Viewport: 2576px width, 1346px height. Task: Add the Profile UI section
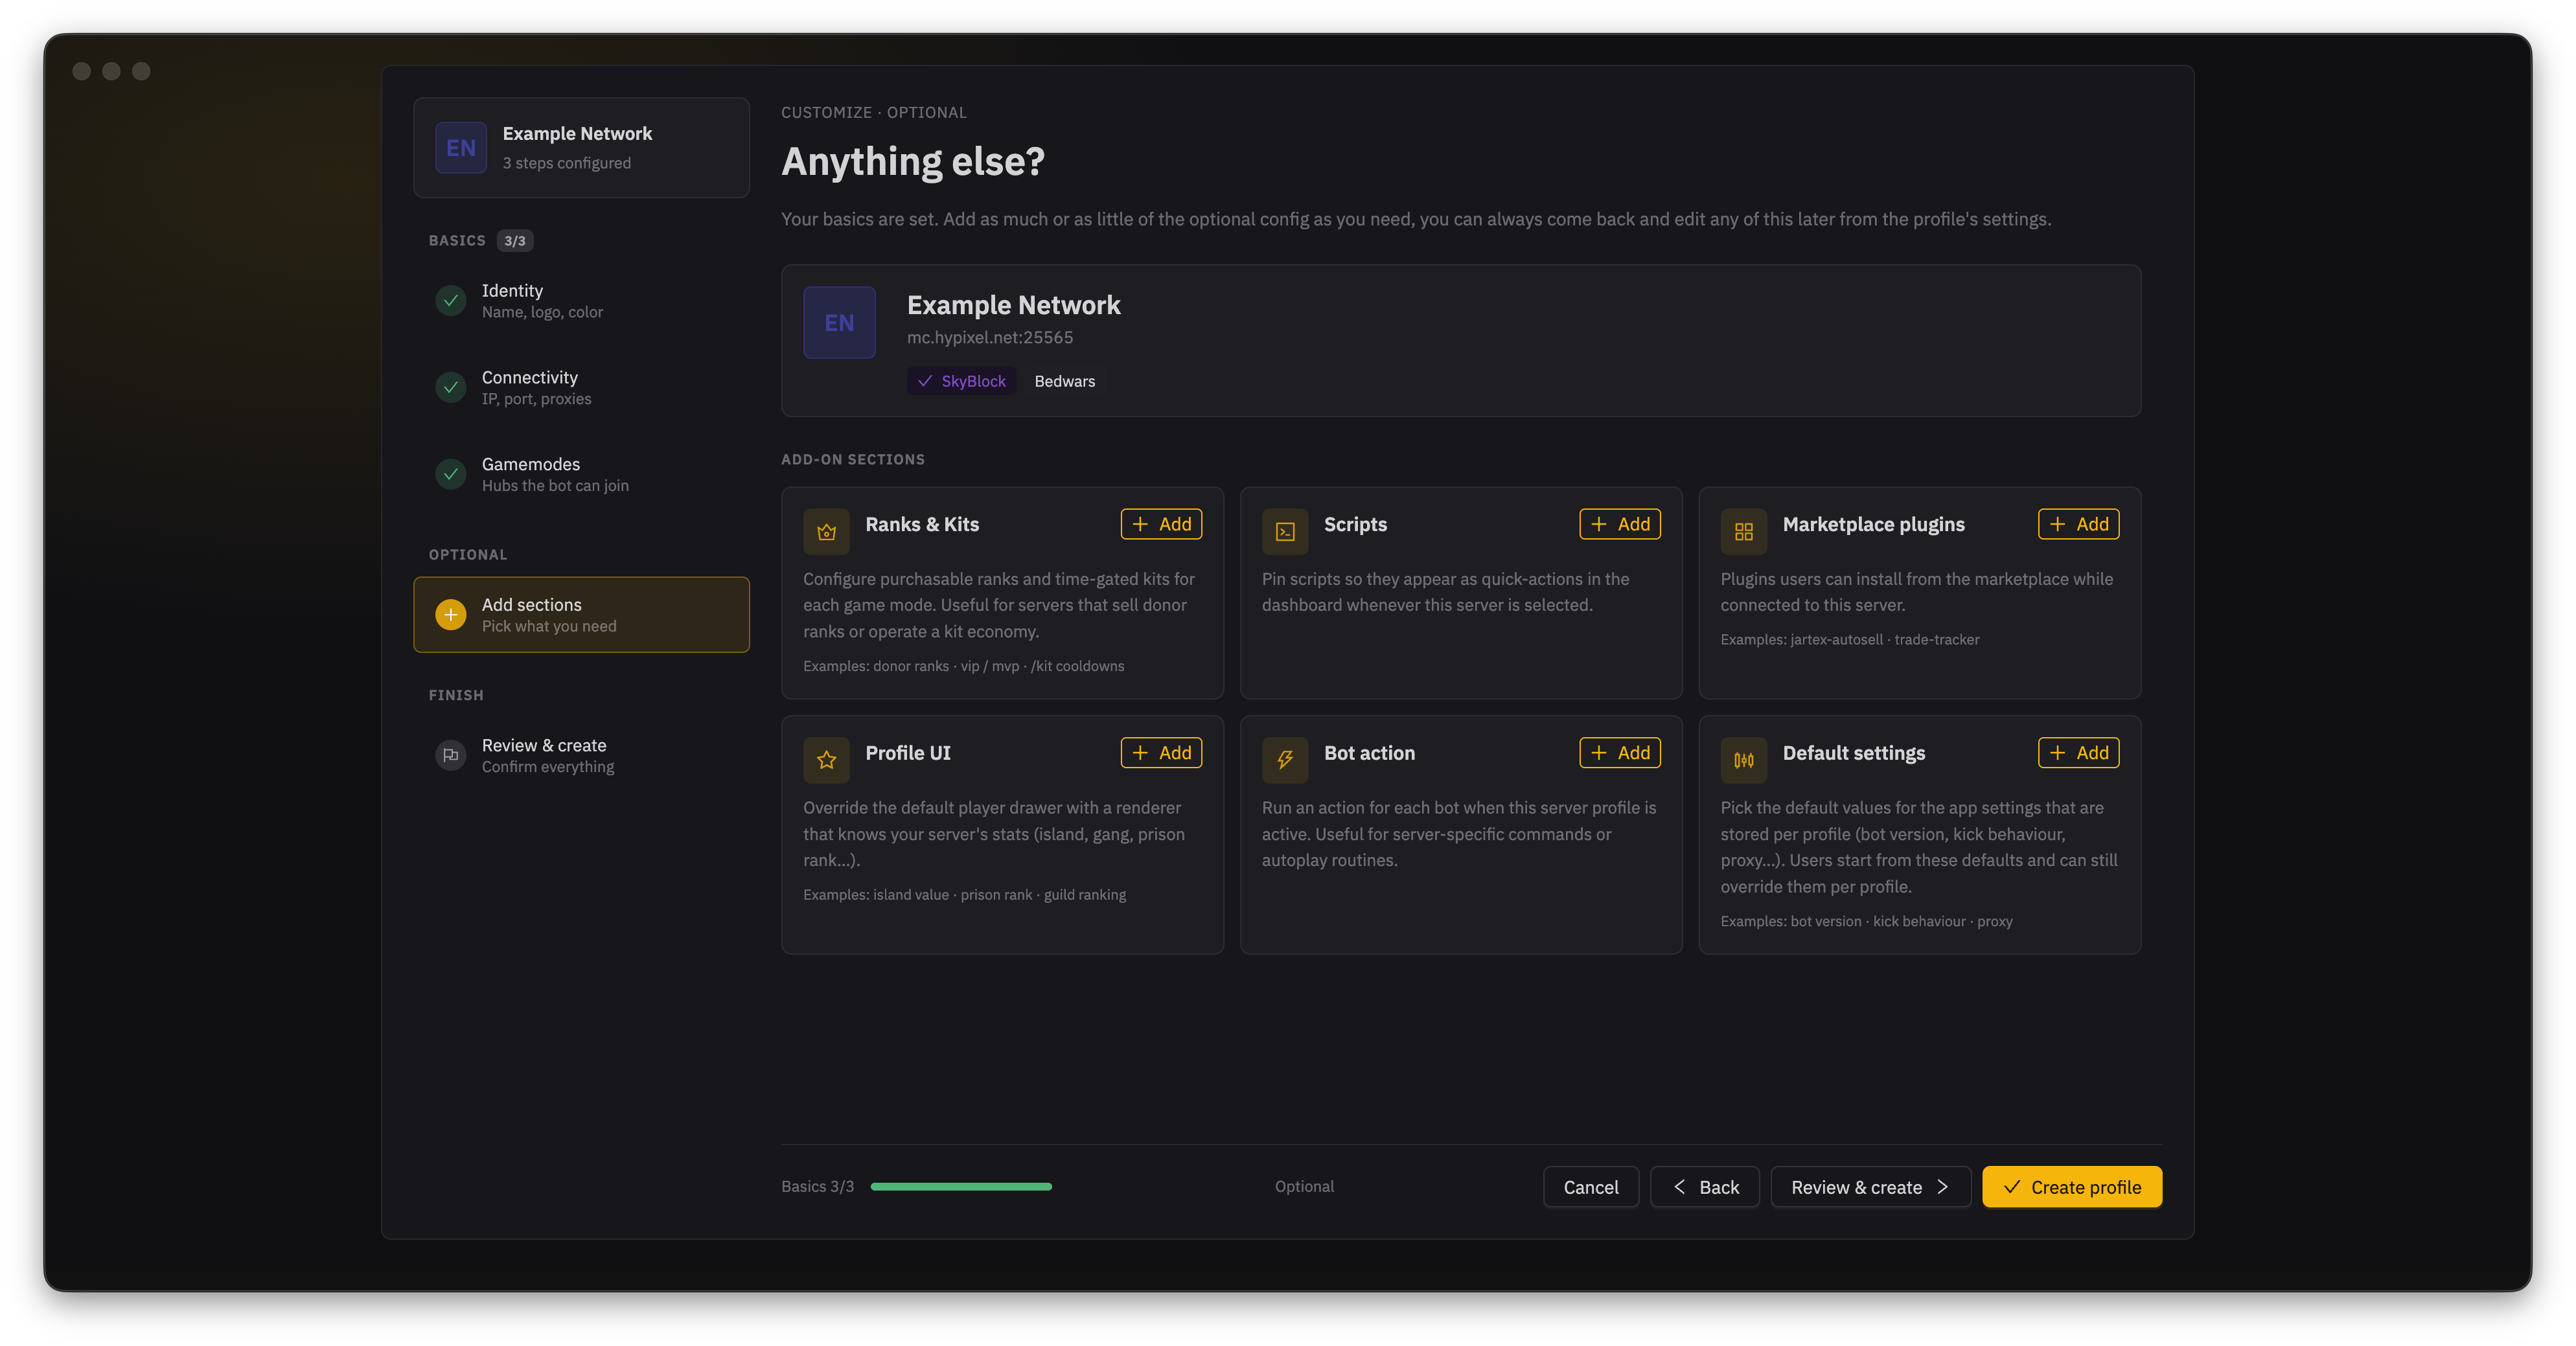[x=1161, y=753]
